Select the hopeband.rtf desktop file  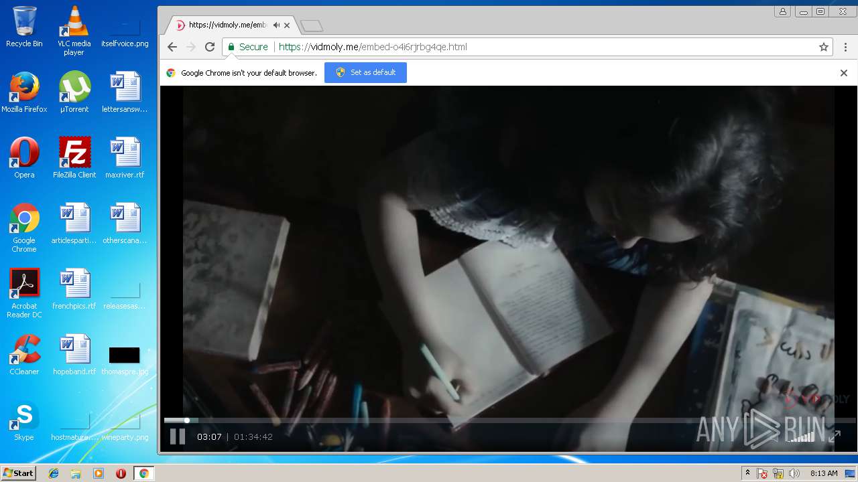pos(74,354)
